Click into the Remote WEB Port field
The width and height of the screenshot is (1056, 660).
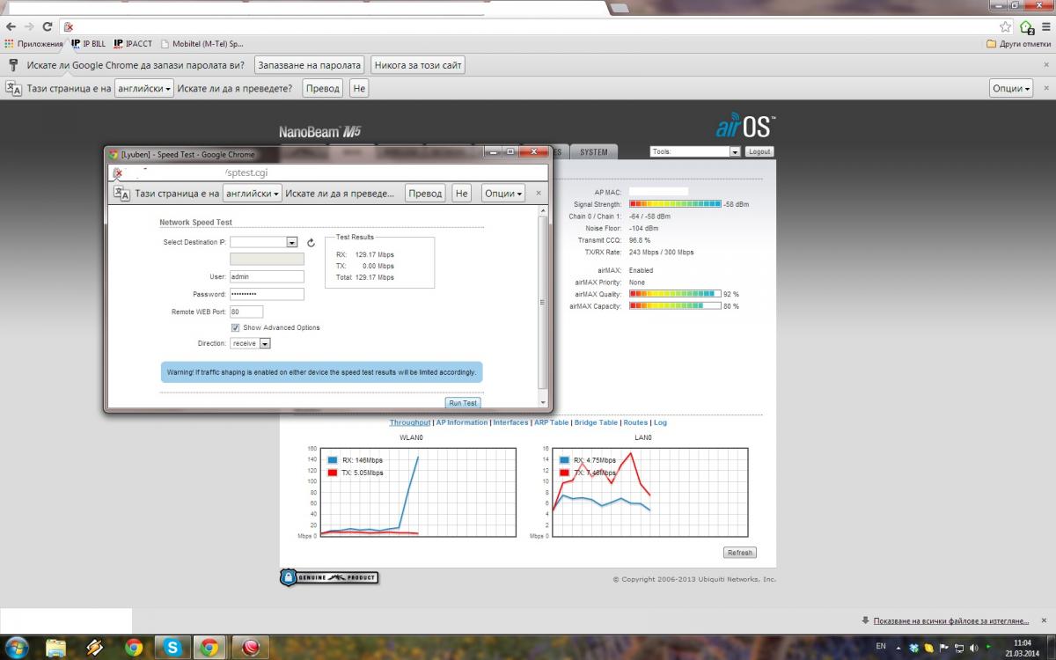(246, 312)
